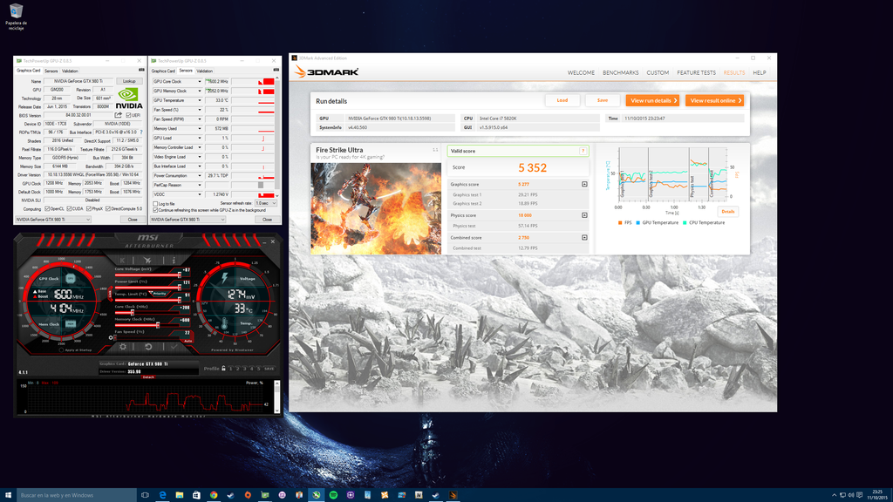Click the Load button in 3DMark
Image resolution: width=893 pixels, height=502 pixels.
(562, 101)
